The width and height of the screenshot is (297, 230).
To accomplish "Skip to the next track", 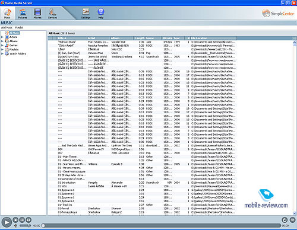I will 29,220.
